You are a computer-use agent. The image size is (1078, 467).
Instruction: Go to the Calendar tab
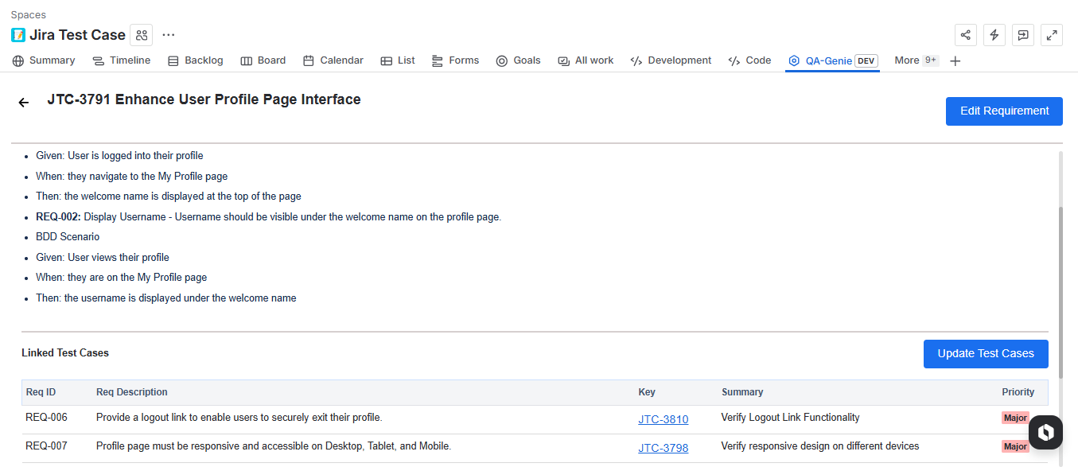click(x=333, y=60)
